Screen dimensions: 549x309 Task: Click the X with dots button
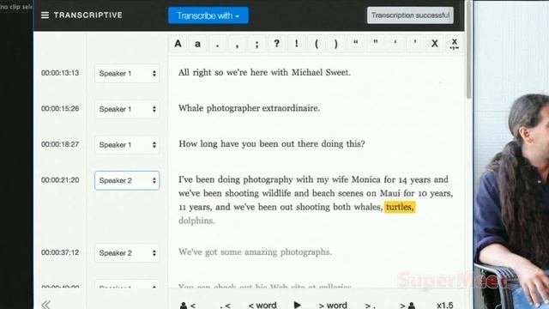pyautogui.click(x=454, y=44)
